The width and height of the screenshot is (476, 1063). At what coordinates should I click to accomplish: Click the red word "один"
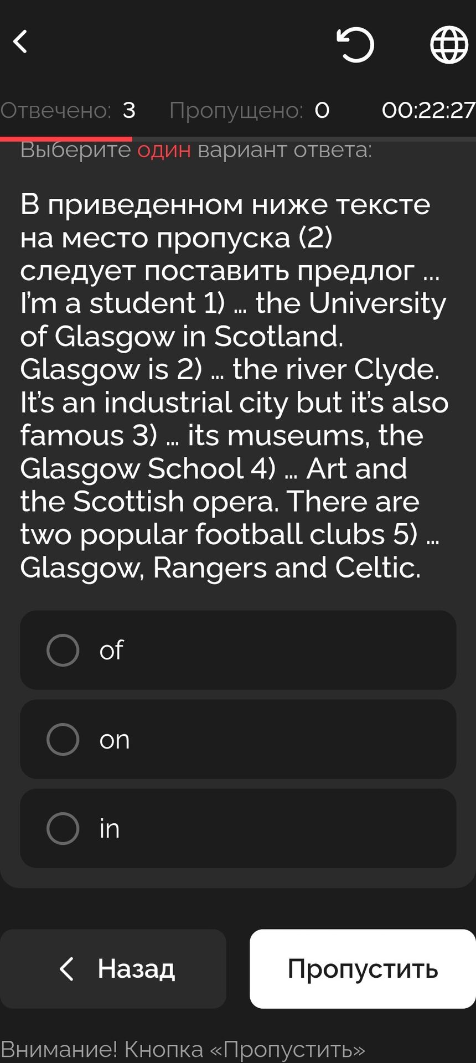(164, 150)
